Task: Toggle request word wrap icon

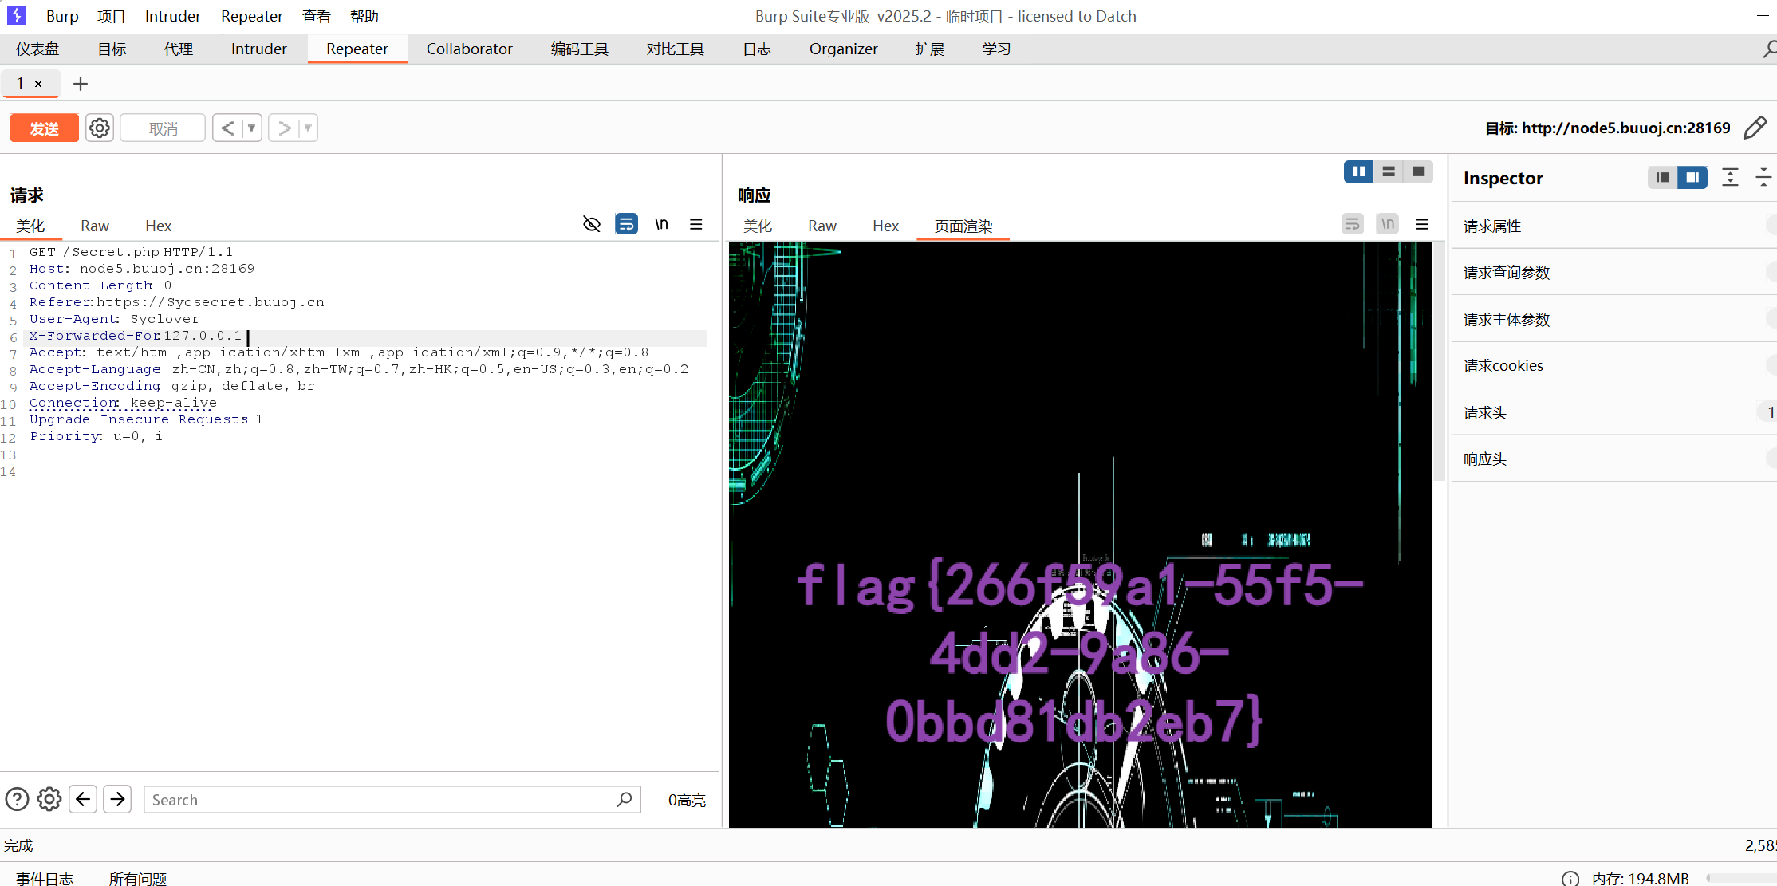Action: pyautogui.click(x=626, y=224)
